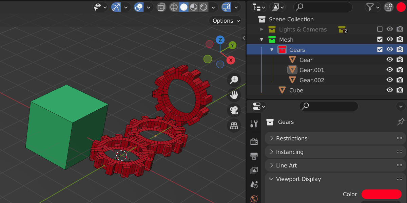The height and width of the screenshot is (203, 407).
Task: Open the properties editor type dropdown
Action: click(259, 106)
